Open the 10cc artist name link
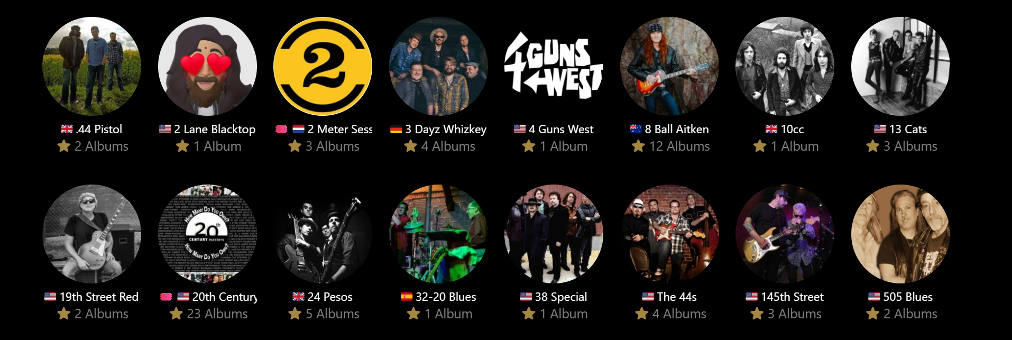This screenshot has height=340, width=1012. pyautogui.click(x=792, y=129)
